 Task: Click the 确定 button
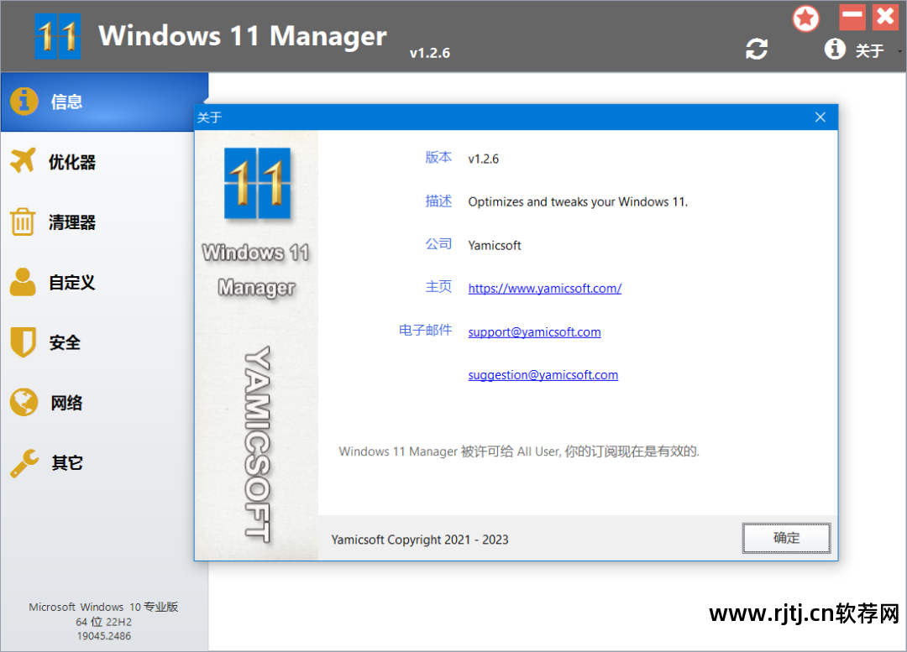coord(786,538)
